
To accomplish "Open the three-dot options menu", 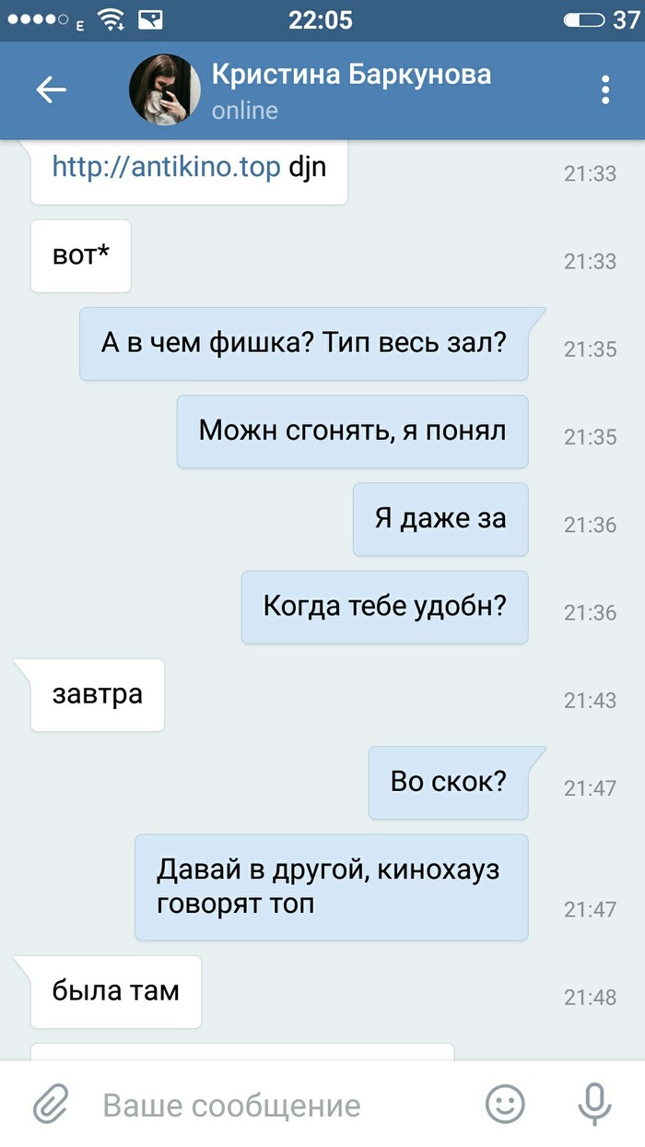I will (605, 89).
